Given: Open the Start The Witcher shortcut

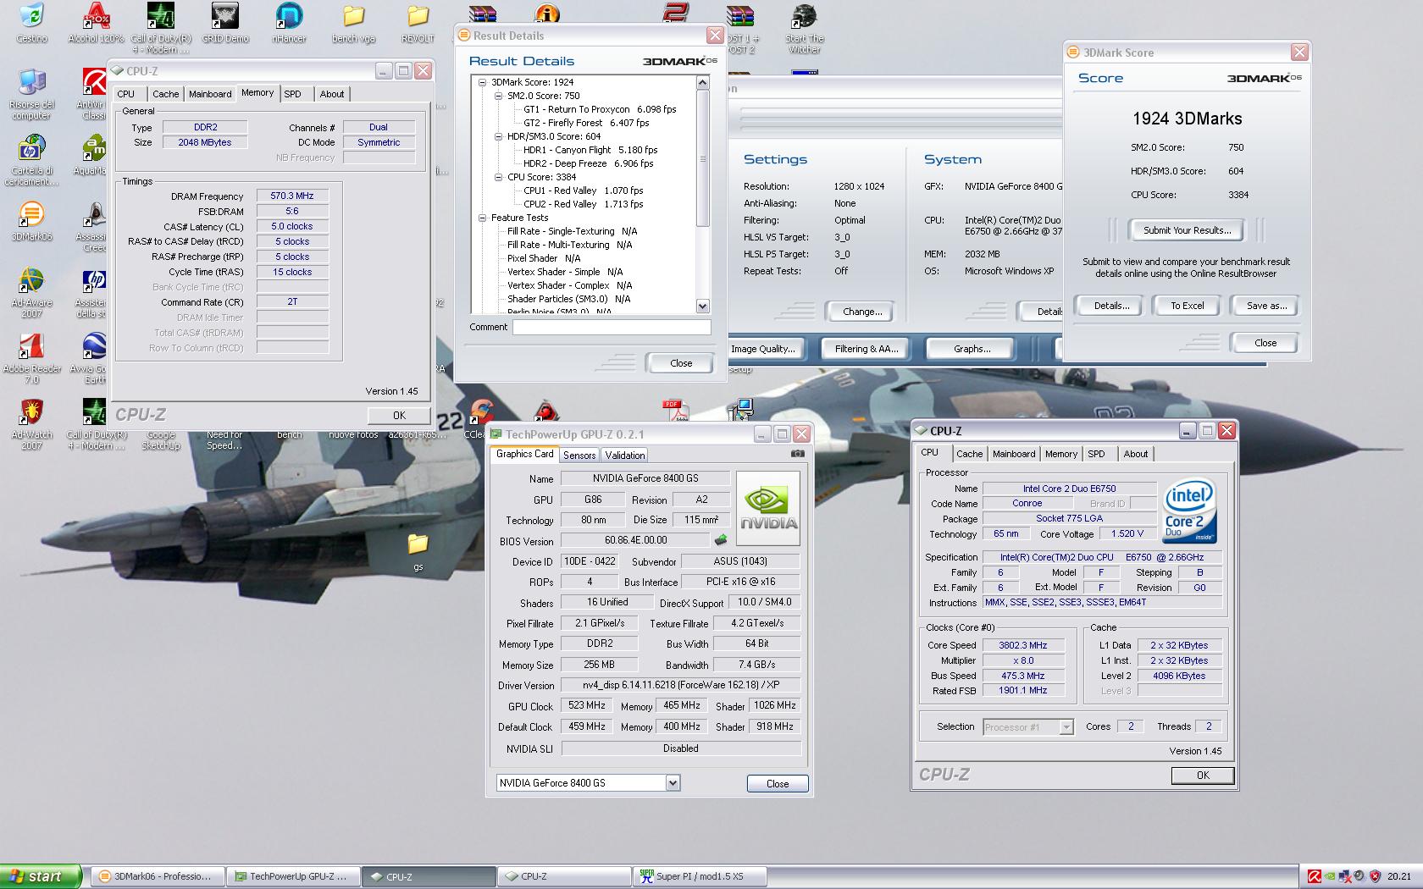Looking at the screenshot, I should pos(804,27).
